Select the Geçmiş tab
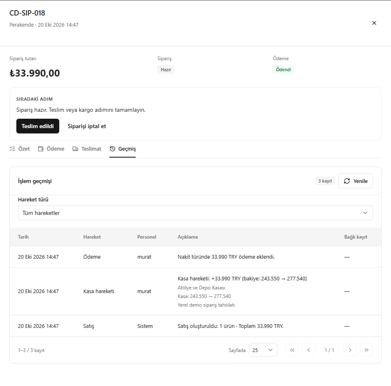Image resolution: width=391 pixels, height=386 pixels. pos(123,149)
